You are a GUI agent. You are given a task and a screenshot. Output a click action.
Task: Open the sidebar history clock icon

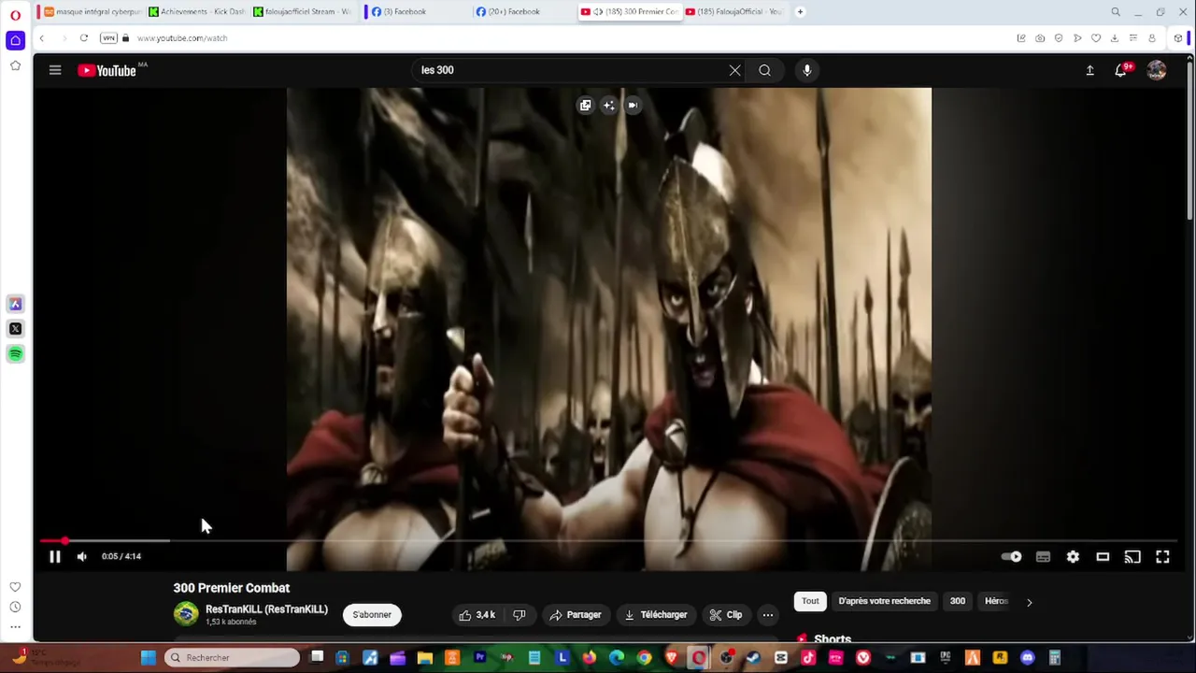coord(15,608)
